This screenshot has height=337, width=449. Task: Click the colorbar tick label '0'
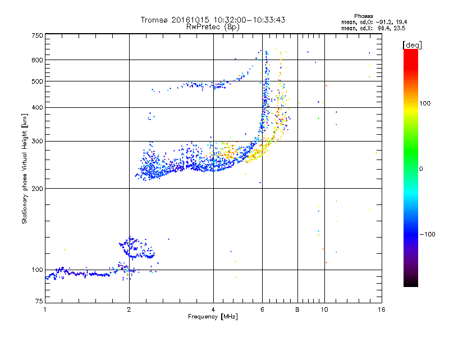(421, 169)
